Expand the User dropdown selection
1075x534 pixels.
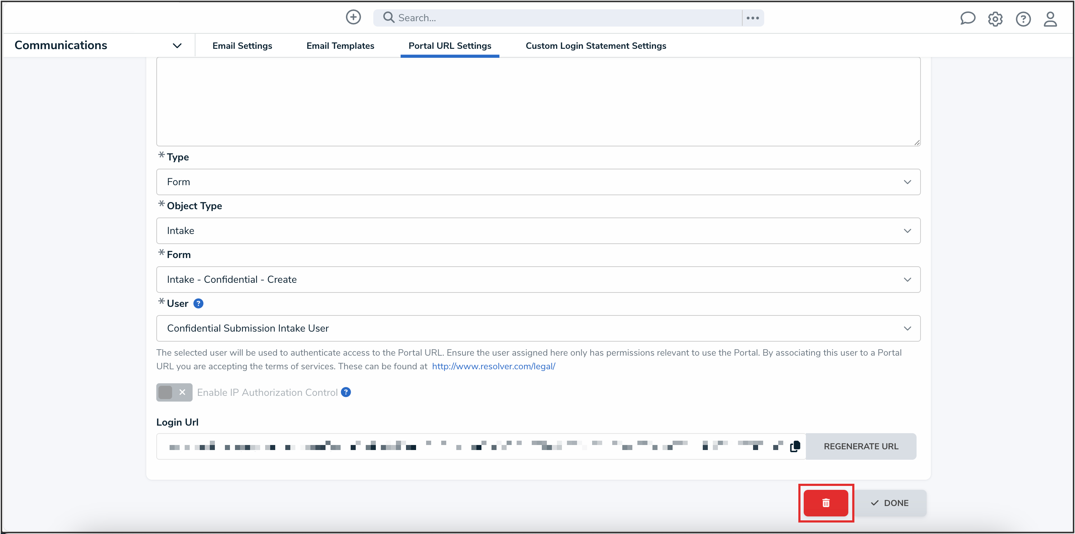[538, 328]
